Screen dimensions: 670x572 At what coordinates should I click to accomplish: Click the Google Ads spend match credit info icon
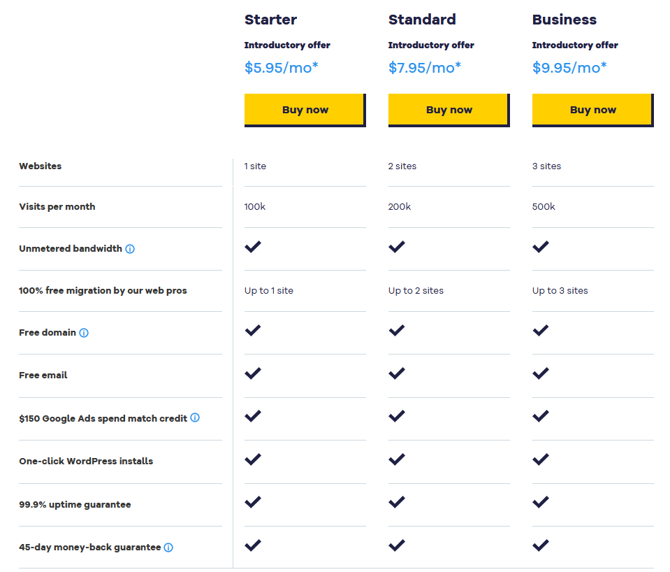click(195, 417)
